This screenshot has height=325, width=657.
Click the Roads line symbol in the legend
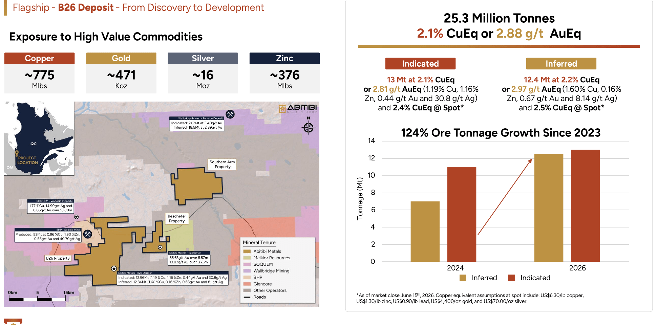[247, 297]
